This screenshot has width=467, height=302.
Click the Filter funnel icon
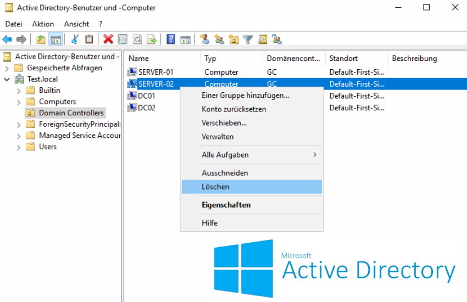248,40
